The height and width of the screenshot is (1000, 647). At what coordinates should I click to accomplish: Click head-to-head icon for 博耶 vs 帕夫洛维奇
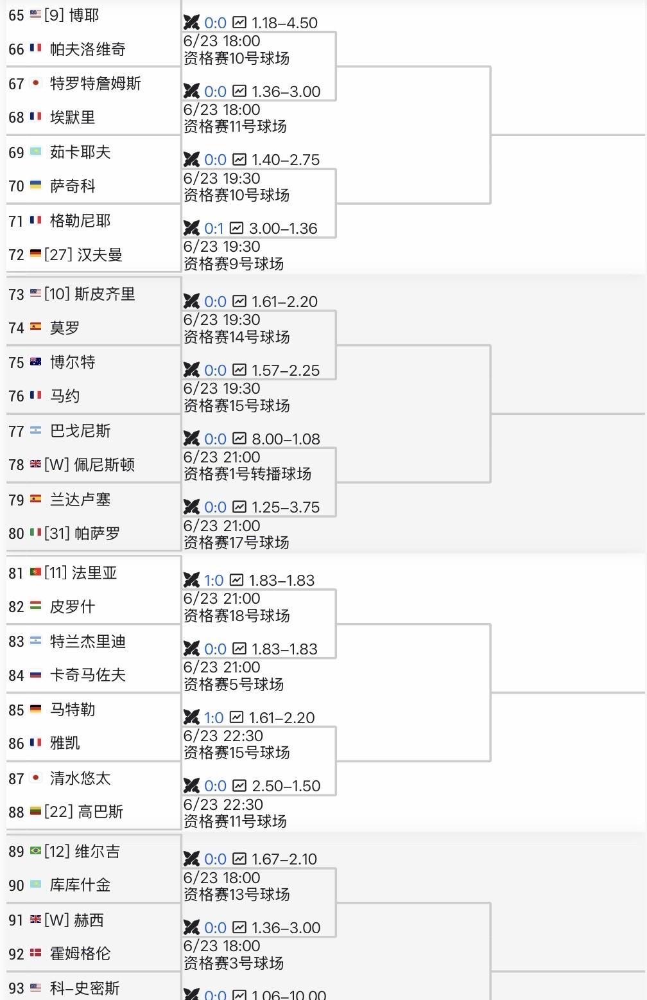191,22
